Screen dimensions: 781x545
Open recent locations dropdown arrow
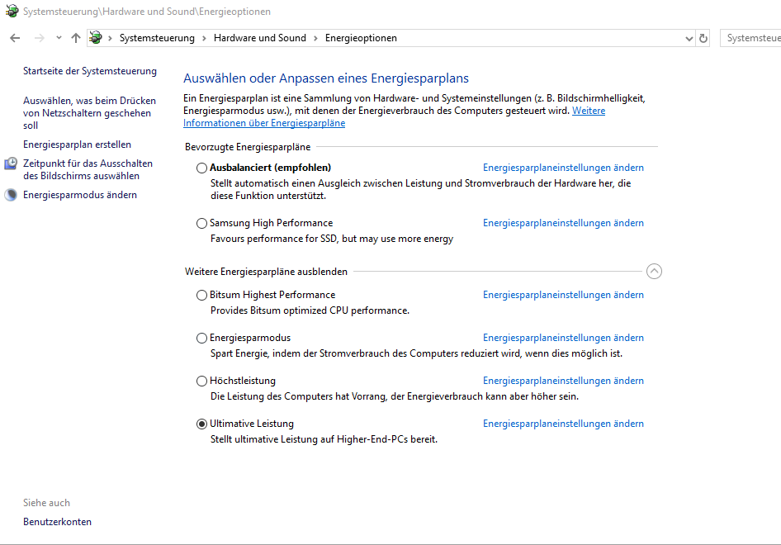tap(59, 38)
